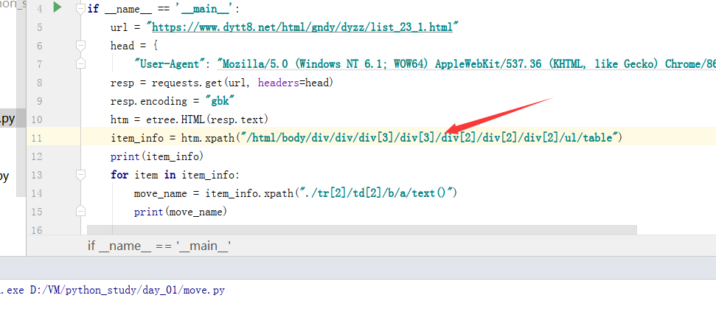Click the fold end marker on line 7
The image size is (716, 329).
(x=81, y=64)
